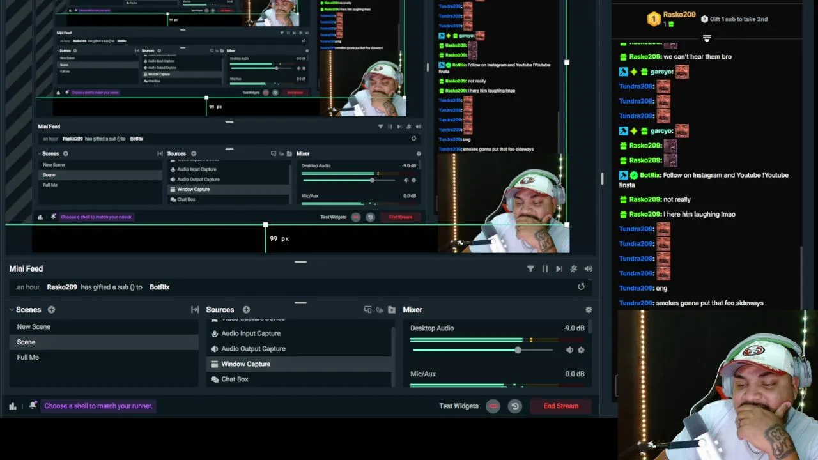Add a source folder icon

click(392, 310)
